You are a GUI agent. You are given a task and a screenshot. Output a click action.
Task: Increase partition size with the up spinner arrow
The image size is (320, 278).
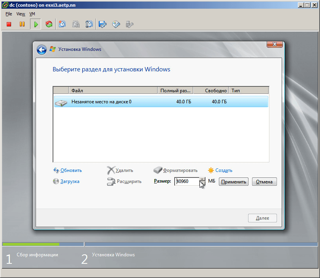pos(202,179)
